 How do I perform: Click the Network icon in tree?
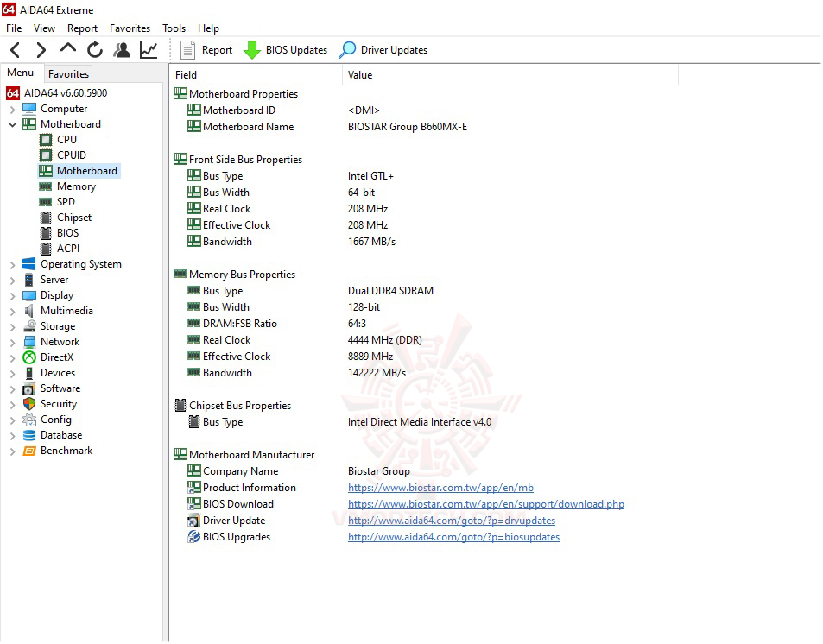click(29, 342)
